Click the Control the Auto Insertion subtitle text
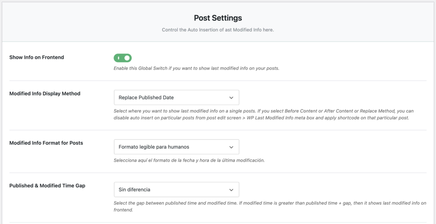436x224 pixels. pos(218,30)
